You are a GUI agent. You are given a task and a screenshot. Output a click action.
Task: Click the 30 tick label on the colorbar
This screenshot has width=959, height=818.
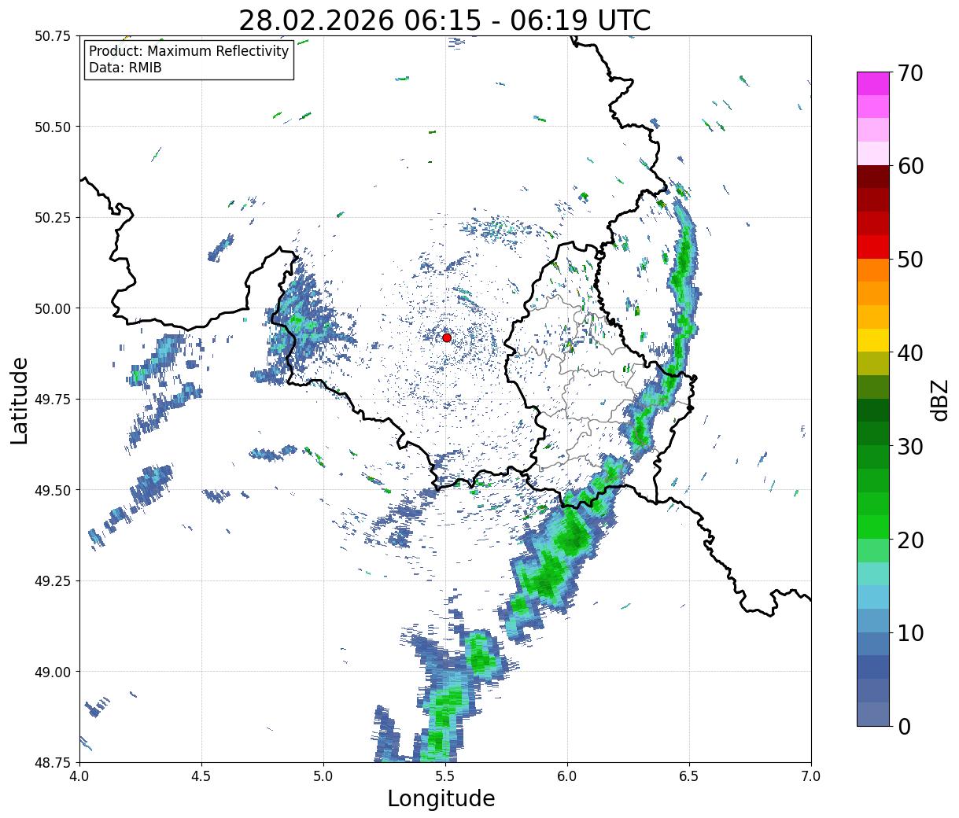coord(910,447)
